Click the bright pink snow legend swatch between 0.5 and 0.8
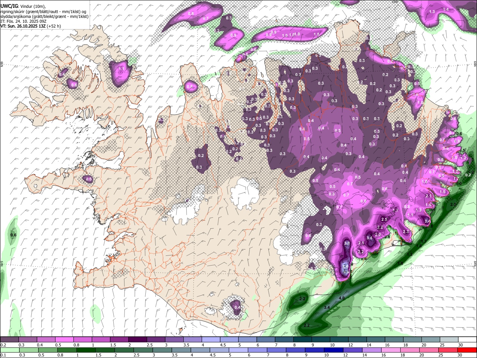477x358 pixels. pos(64,339)
